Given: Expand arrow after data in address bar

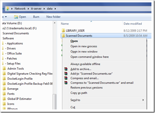Looking at the screenshot, I should (x=55, y=9).
